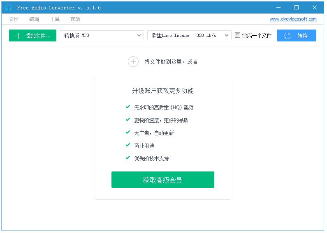Toggle the 合成一个文件 checkbox

[237, 35]
